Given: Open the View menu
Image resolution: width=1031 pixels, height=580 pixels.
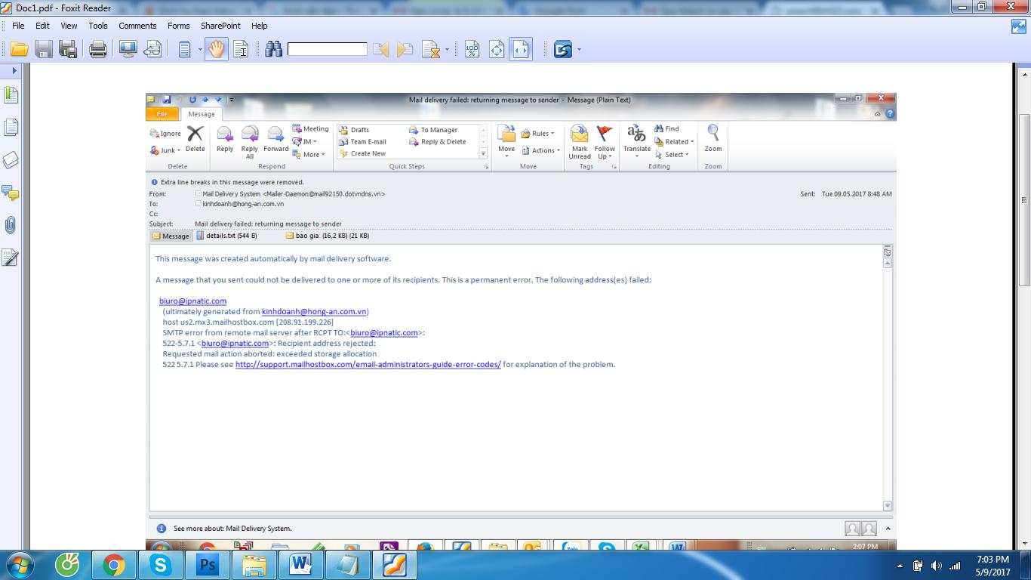Looking at the screenshot, I should coord(69,26).
